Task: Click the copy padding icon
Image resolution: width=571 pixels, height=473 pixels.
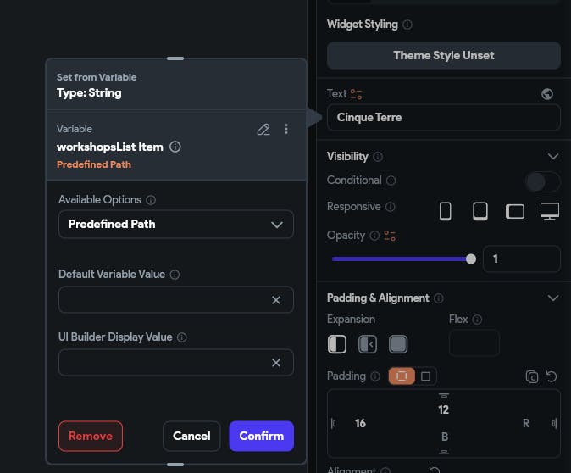Action: (x=532, y=376)
